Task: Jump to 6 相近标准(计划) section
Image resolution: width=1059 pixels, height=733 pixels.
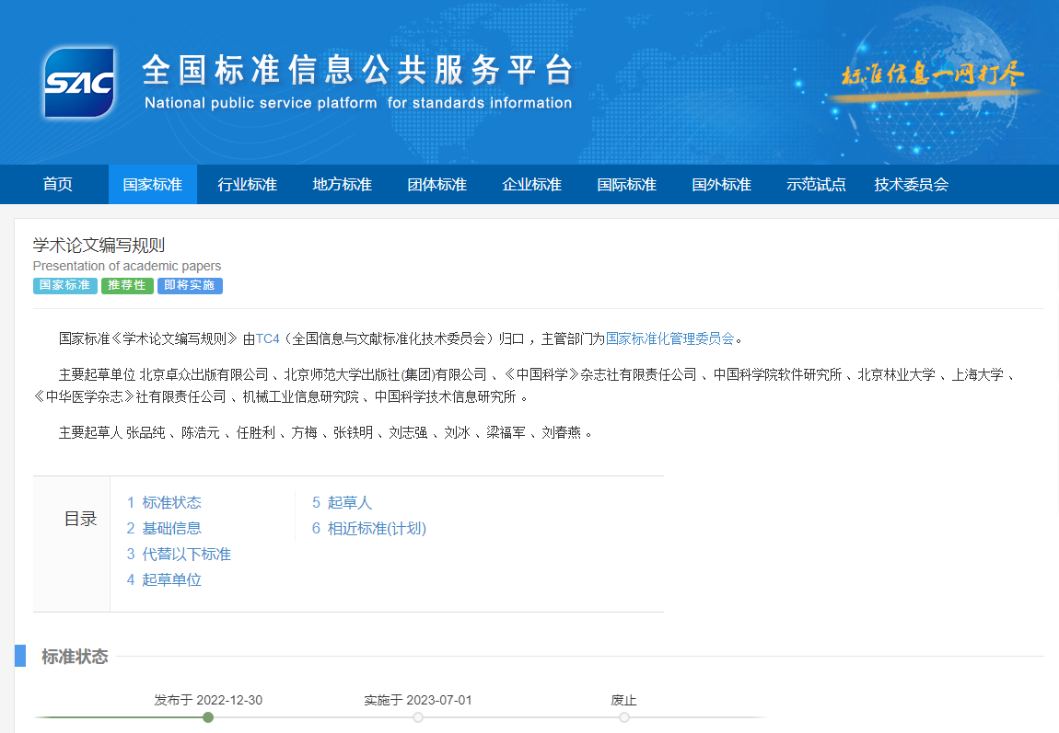Action: pos(368,528)
